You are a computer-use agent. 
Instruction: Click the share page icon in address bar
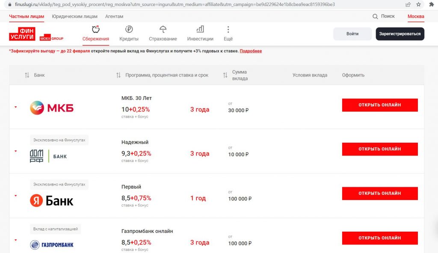tap(408, 4)
